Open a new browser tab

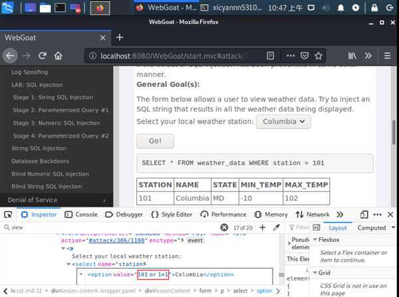coord(119,38)
